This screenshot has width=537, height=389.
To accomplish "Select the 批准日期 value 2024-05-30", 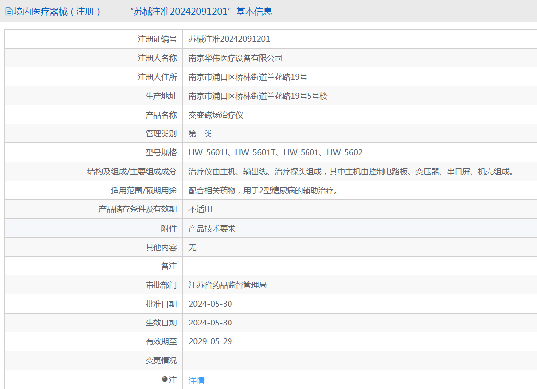I will [x=210, y=304].
